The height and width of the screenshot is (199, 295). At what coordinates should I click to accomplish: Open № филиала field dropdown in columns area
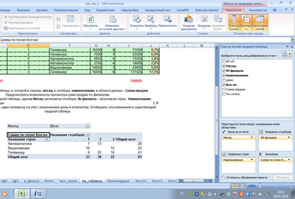pos(289,138)
